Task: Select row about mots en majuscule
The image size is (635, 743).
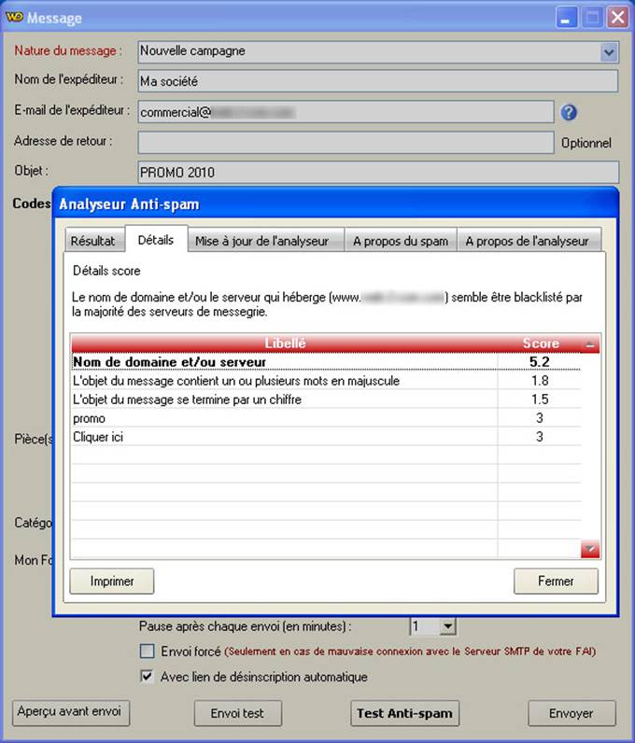Action: point(326,381)
